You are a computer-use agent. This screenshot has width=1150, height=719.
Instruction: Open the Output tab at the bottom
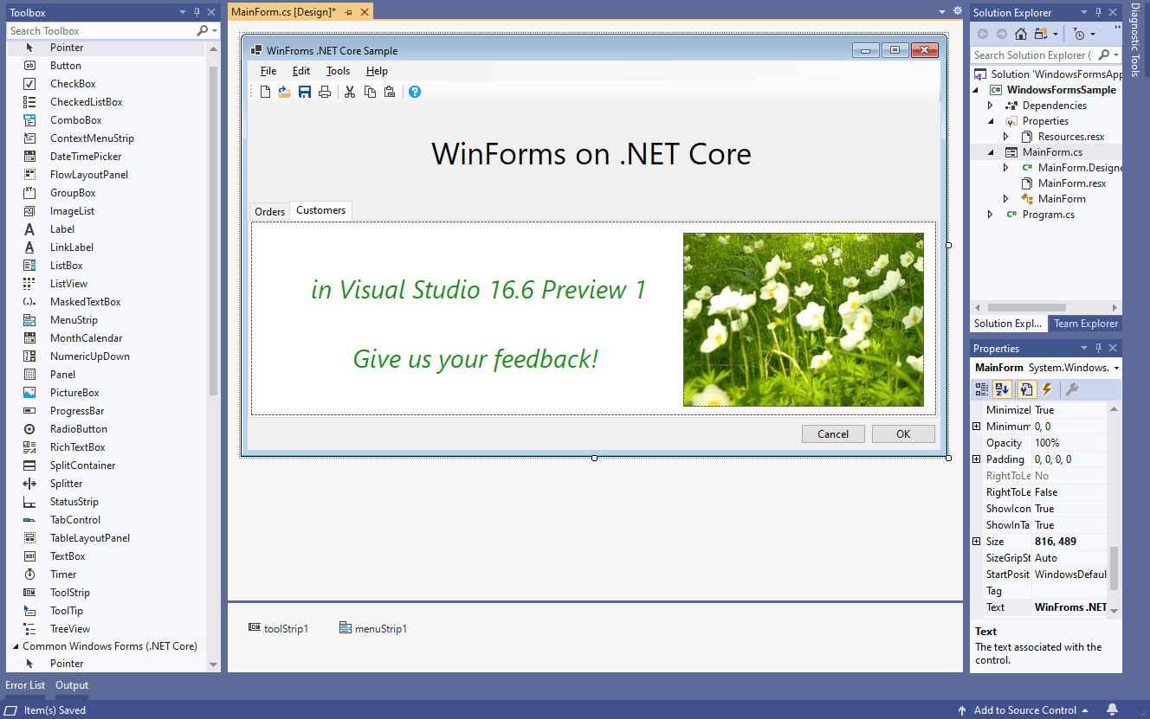point(72,685)
